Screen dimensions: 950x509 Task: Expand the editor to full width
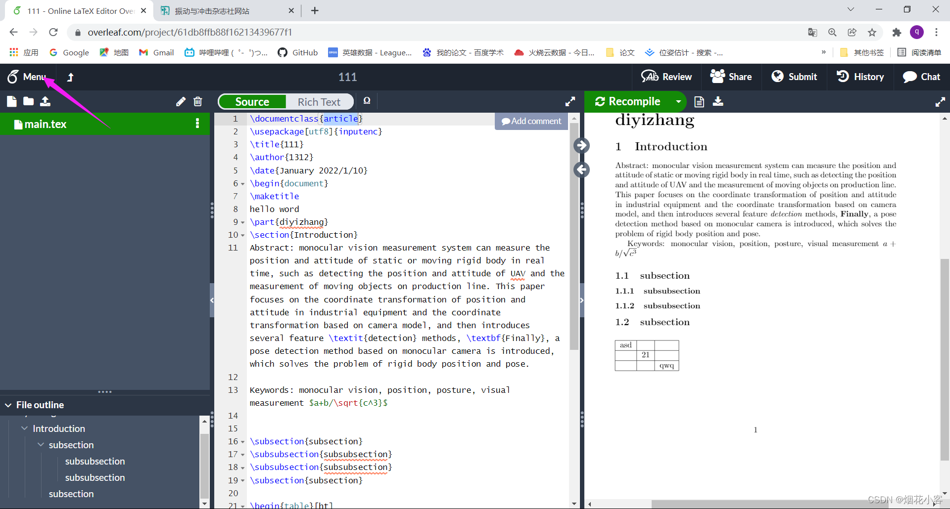(x=570, y=101)
